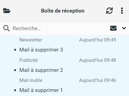Click the Aujourd'hui 09:49 timestamp
Image resolution: width=129 pixels, height=96 pixels.
pyautogui.click(x=98, y=40)
